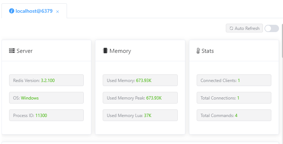This screenshot has height=144, width=283.
Task: Click the refresh icon in Auto Refresh
Action: 231,28
